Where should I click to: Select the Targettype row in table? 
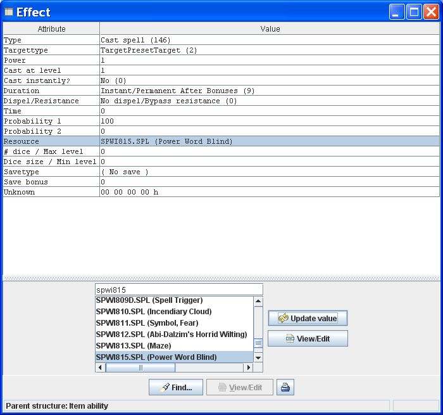point(51,50)
